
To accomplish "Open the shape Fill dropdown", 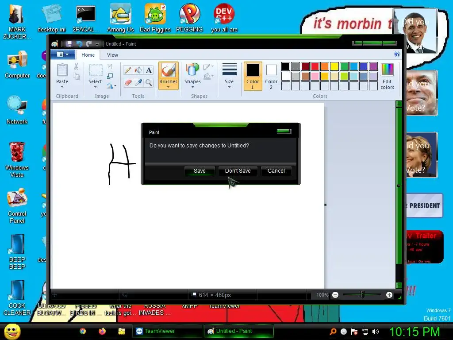I will [x=209, y=76].
